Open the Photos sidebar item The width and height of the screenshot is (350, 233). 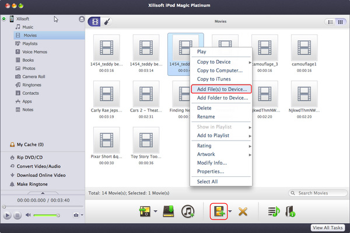pos(25,68)
